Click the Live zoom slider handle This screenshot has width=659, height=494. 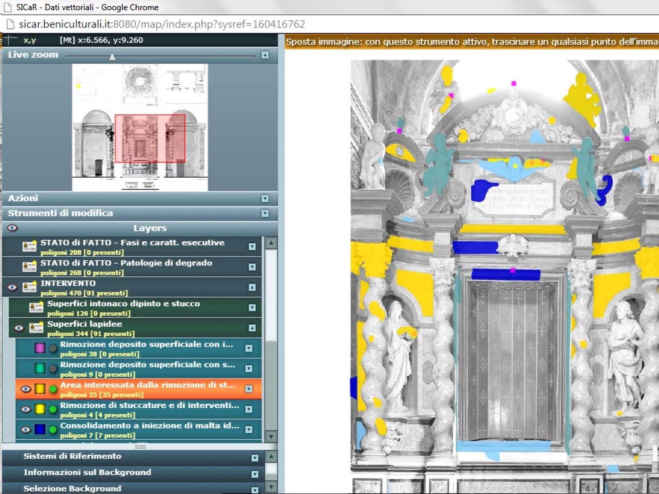coord(112,57)
